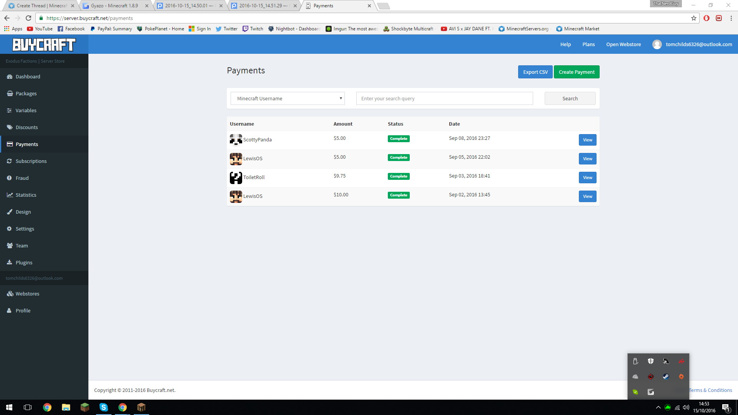Click the Plugins download icon
Image resolution: width=738 pixels, height=415 pixels.
(10, 263)
